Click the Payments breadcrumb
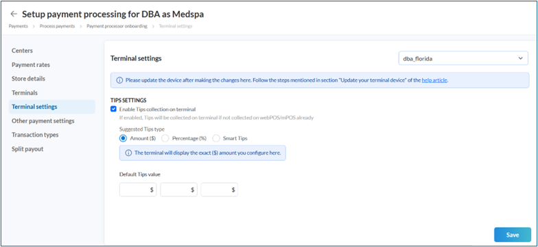The image size is (538, 247). (x=18, y=26)
